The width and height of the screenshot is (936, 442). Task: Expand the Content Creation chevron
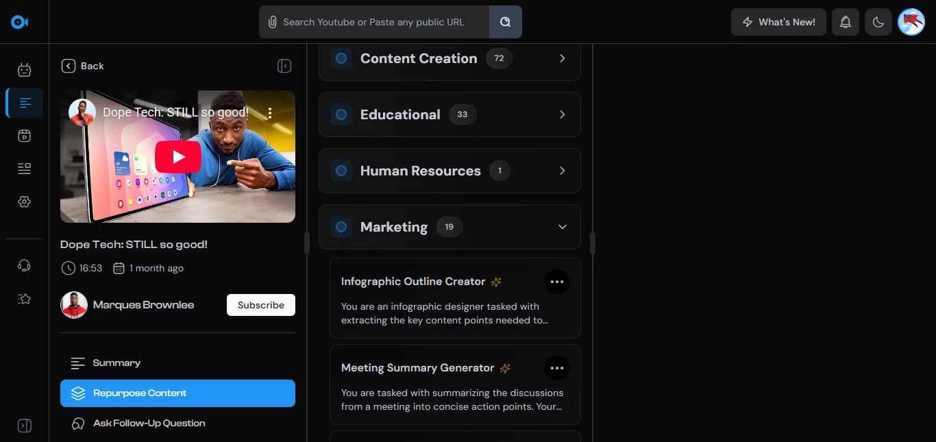pos(562,59)
